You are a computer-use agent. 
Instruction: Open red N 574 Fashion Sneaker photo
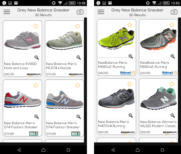(22, 99)
